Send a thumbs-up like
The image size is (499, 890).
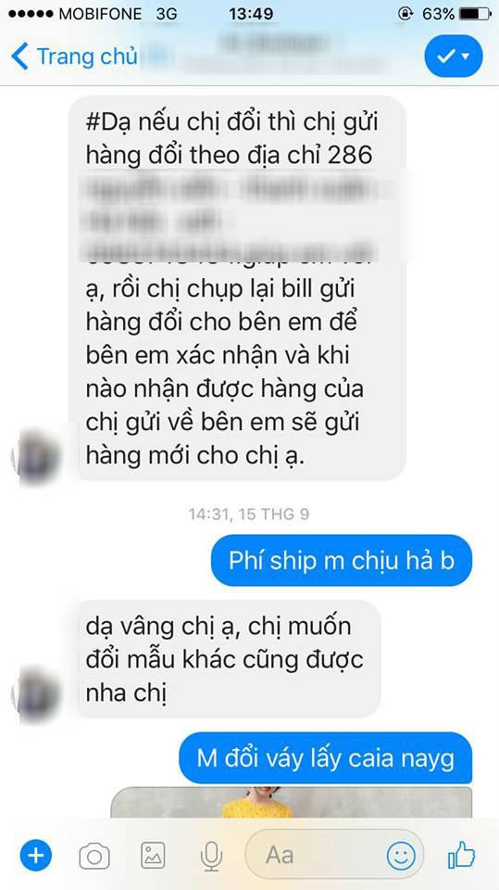(x=462, y=854)
